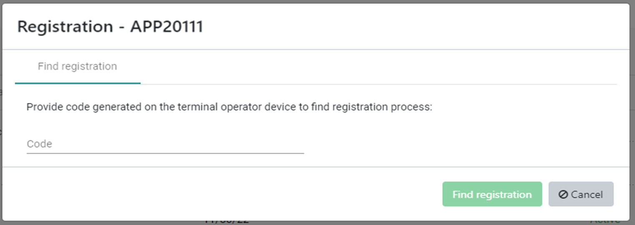Viewport: 635px width, 225px height.
Task: Switch to the Find registration tab
Action: (x=77, y=66)
